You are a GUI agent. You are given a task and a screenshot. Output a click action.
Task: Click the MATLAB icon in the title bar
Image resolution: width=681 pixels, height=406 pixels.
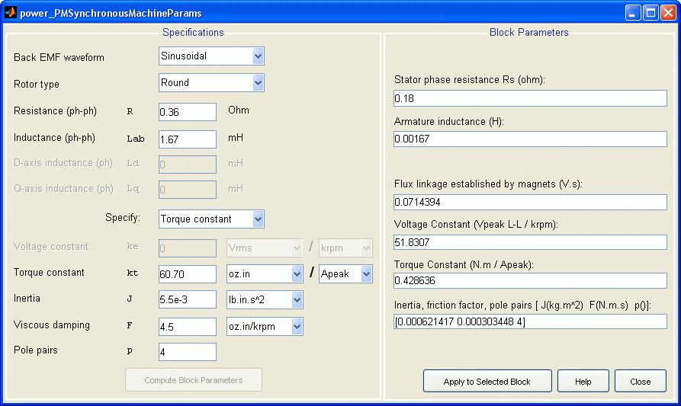pyautogui.click(x=11, y=13)
